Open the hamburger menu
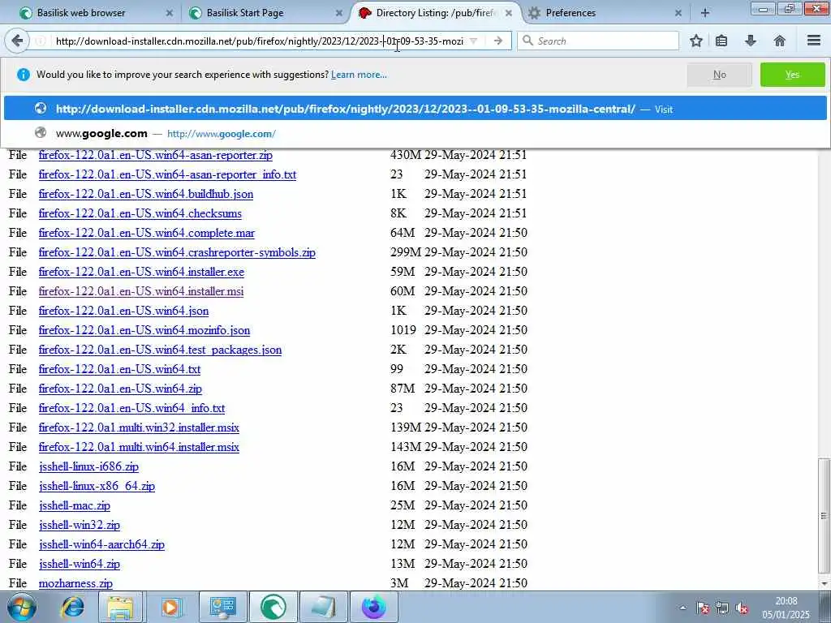Viewport: 831px width, 623px height. pos(814,41)
